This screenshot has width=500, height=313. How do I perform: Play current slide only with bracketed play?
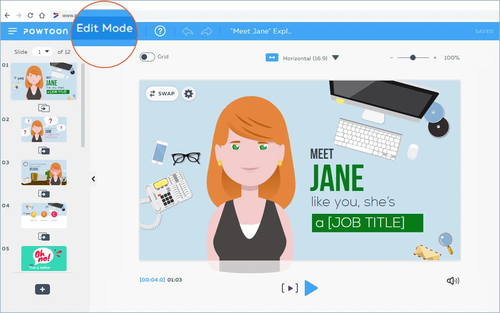click(290, 288)
